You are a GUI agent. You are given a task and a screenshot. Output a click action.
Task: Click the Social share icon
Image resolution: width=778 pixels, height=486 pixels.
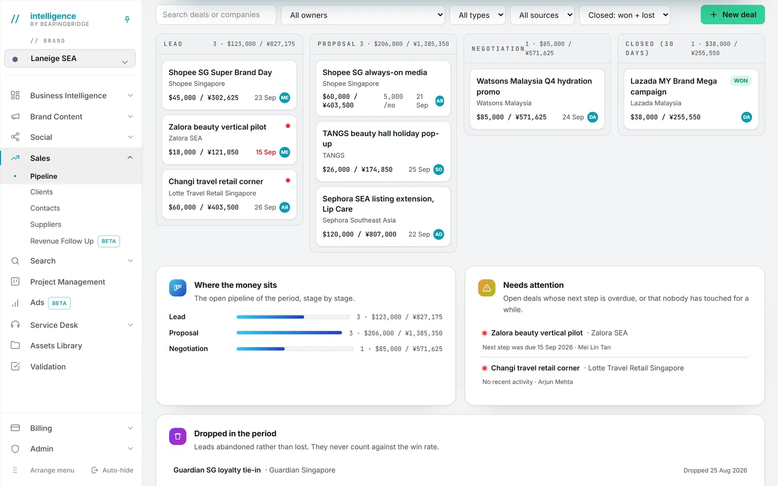pyautogui.click(x=15, y=137)
